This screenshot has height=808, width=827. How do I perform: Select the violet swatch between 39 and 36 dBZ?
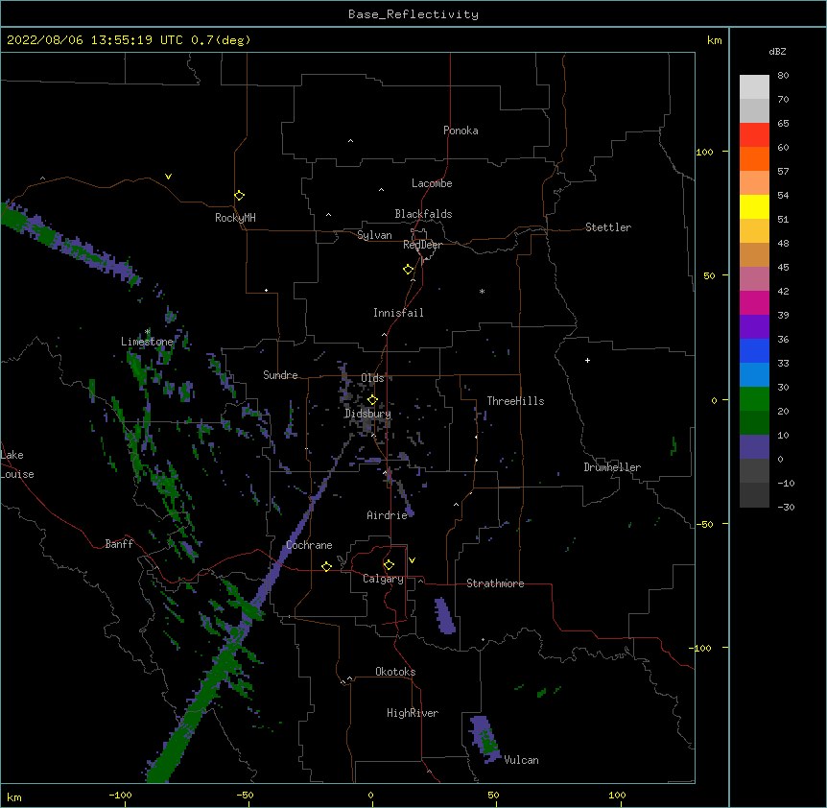754,327
